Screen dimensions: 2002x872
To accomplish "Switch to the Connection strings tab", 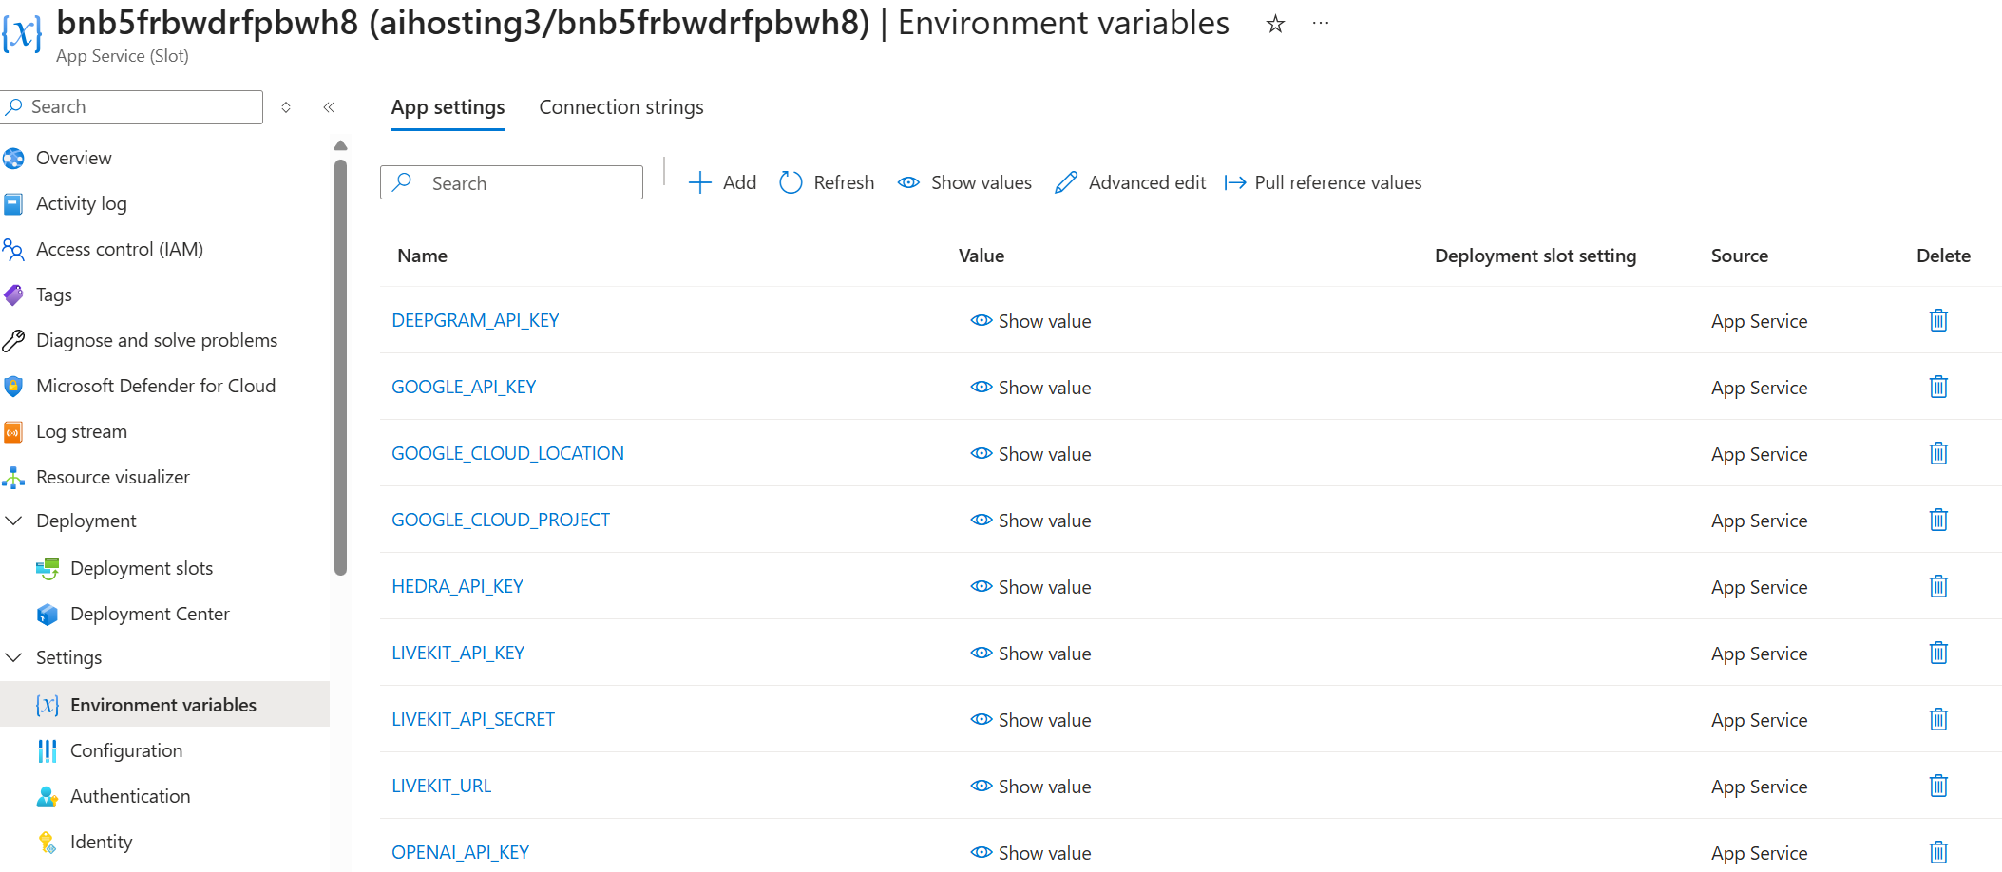I will 621,107.
